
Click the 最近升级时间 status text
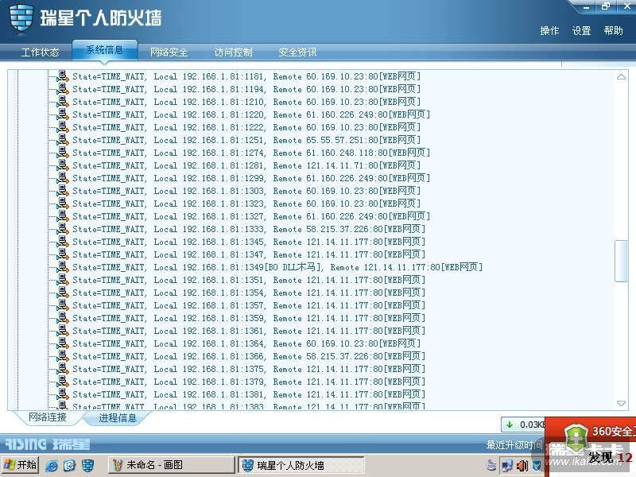point(514,445)
